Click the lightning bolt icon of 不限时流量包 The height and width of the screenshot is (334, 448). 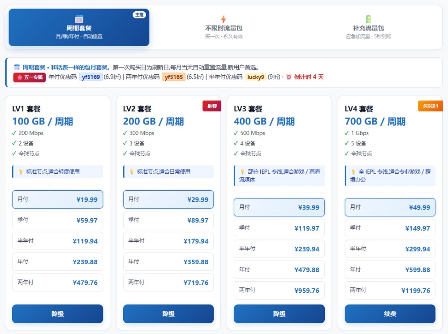pos(224,19)
